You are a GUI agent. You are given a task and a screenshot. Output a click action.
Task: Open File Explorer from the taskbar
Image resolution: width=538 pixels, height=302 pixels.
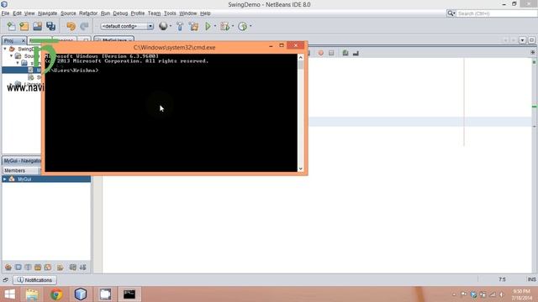click(x=32, y=294)
